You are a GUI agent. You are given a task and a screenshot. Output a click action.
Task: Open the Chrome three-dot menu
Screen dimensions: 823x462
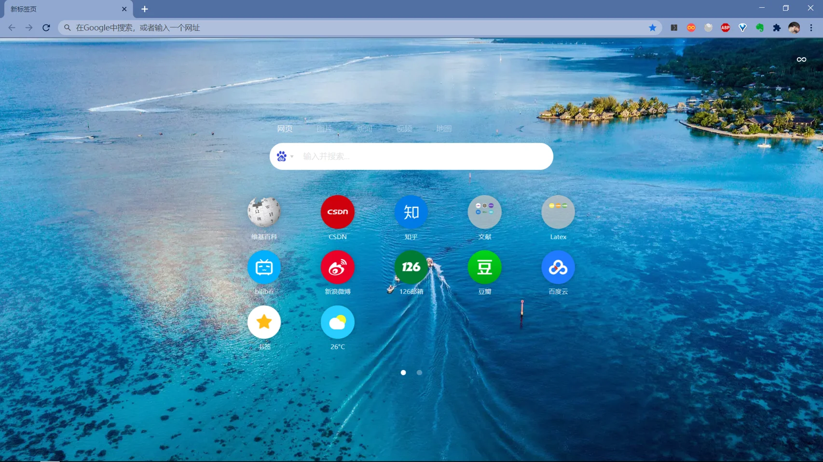[x=811, y=27]
